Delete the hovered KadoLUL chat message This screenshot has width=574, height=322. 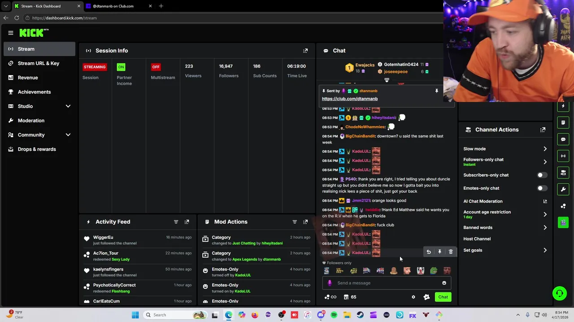tap(451, 252)
